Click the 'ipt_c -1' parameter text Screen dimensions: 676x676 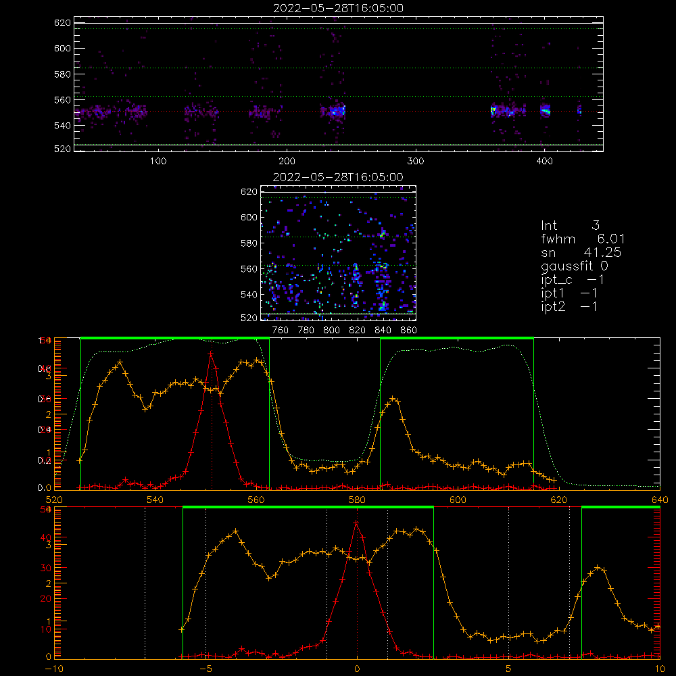coord(572,280)
